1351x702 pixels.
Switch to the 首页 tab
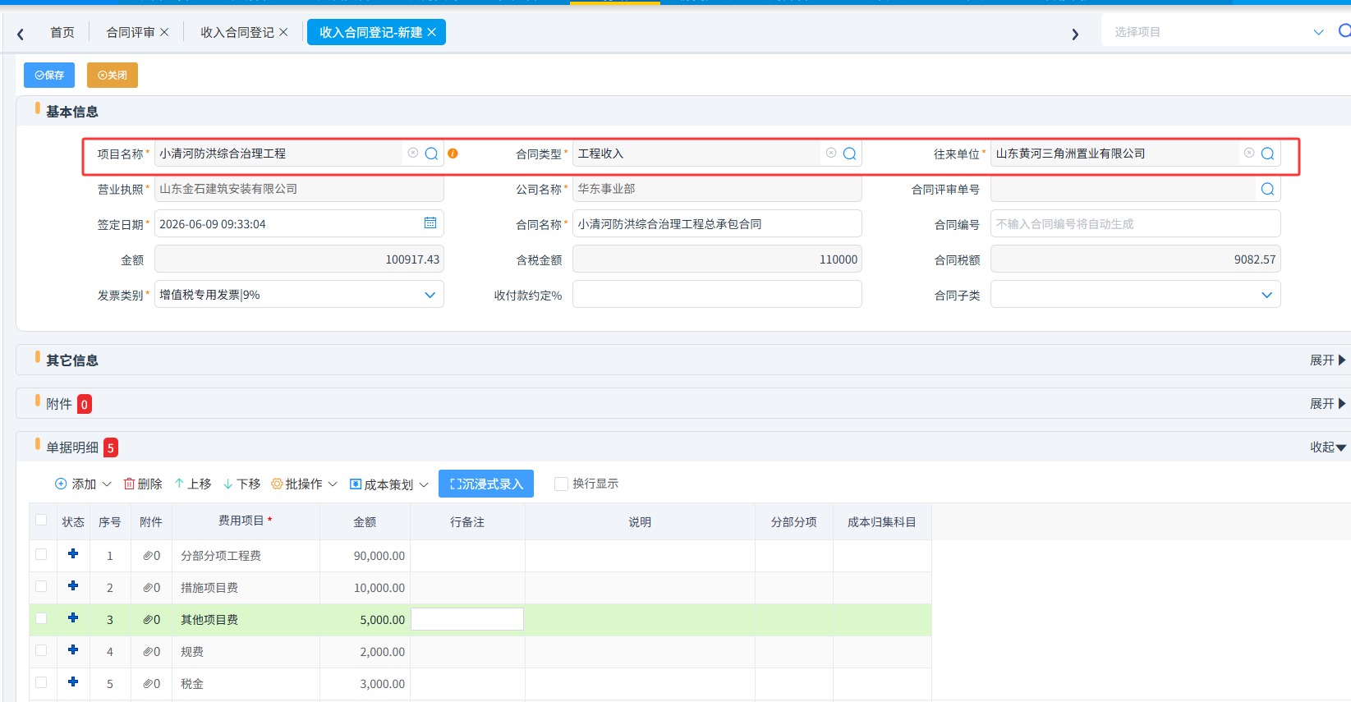(62, 32)
